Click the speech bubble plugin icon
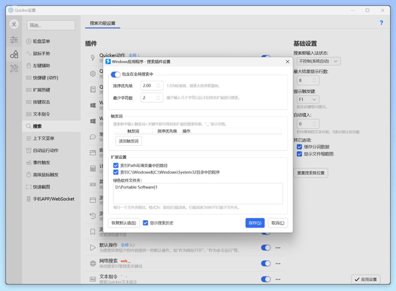396x291 pixels. (x=93, y=137)
